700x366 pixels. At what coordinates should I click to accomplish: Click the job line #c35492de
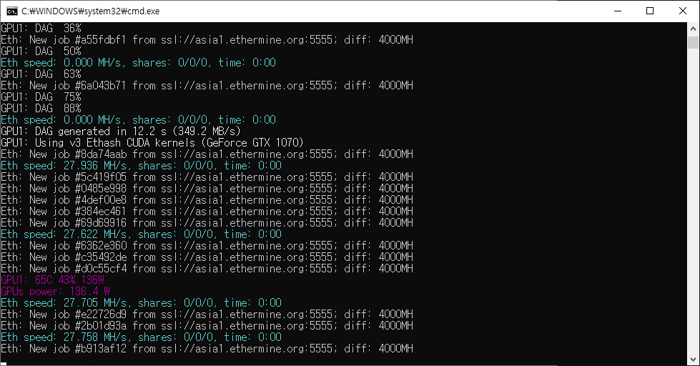[207, 257]
